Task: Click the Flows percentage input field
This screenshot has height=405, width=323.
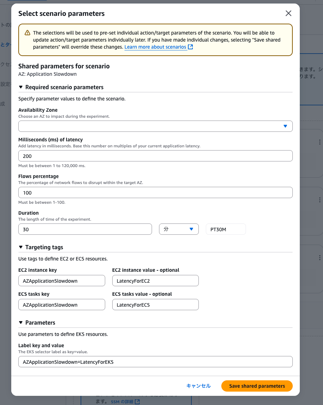Action: pos(155,192)
